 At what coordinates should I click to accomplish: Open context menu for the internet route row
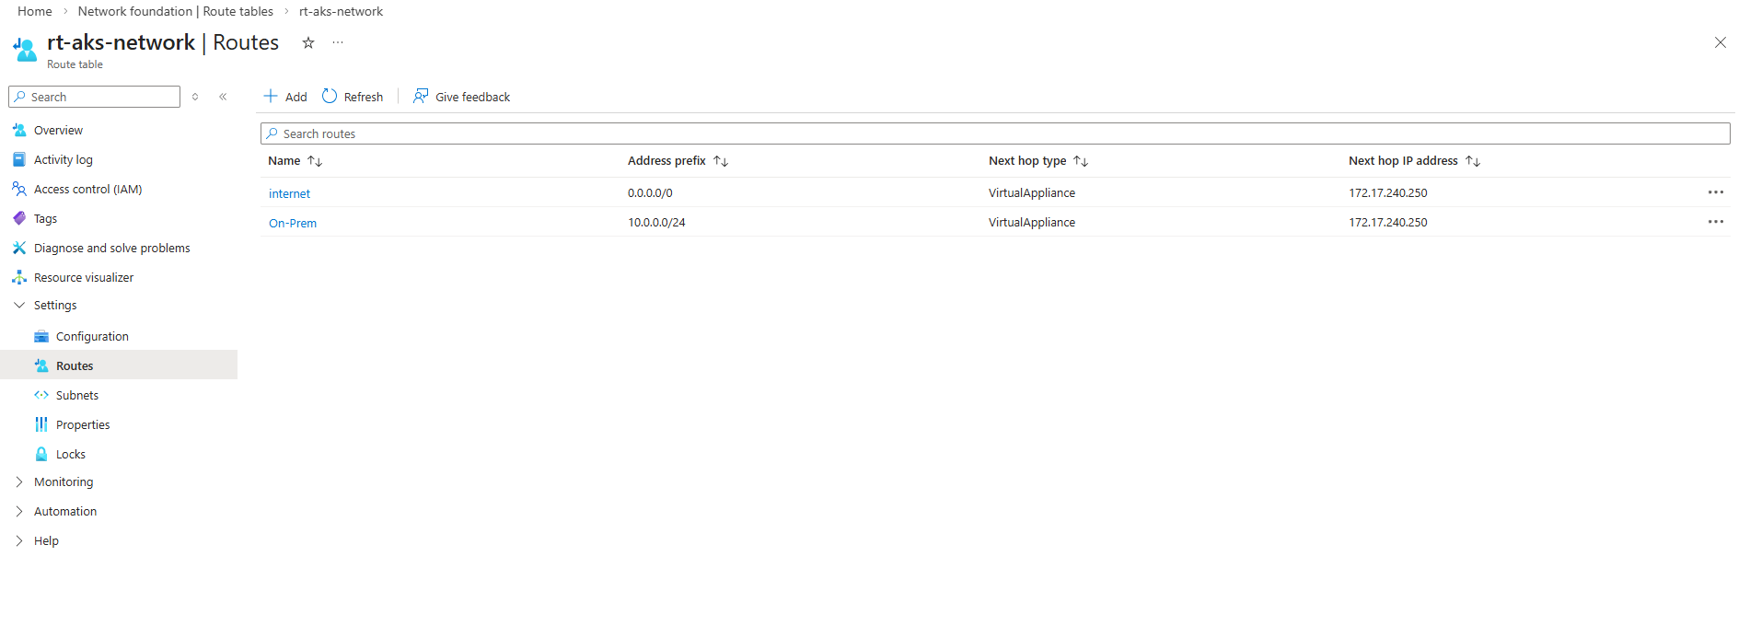(x=1716, y=192)
